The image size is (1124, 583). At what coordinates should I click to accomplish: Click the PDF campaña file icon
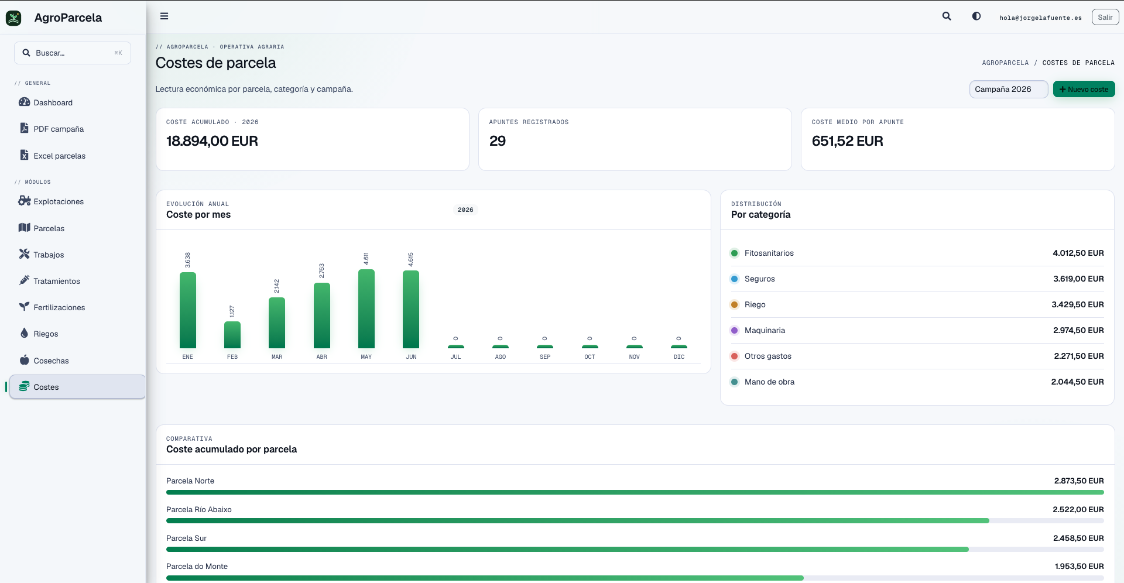point(24,128)
